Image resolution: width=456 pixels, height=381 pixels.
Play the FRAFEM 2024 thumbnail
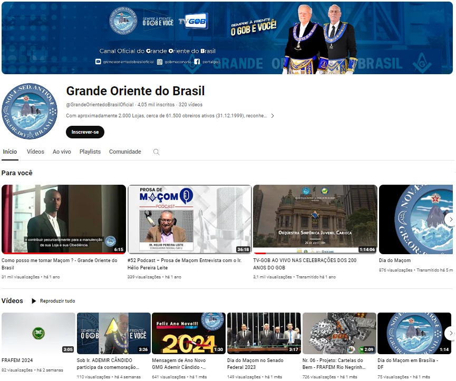click(x=38, y=333)
